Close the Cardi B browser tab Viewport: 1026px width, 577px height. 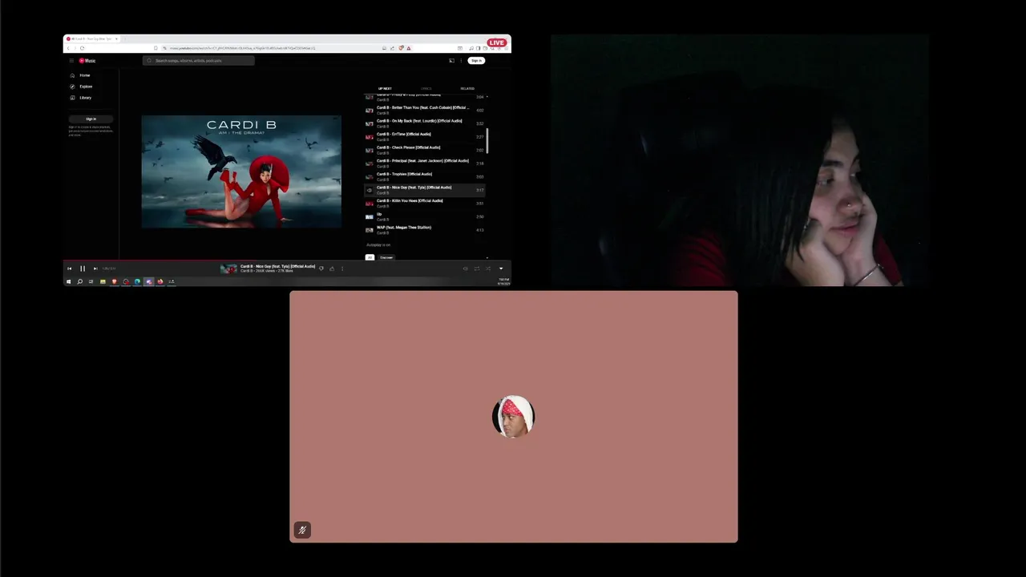116,39
